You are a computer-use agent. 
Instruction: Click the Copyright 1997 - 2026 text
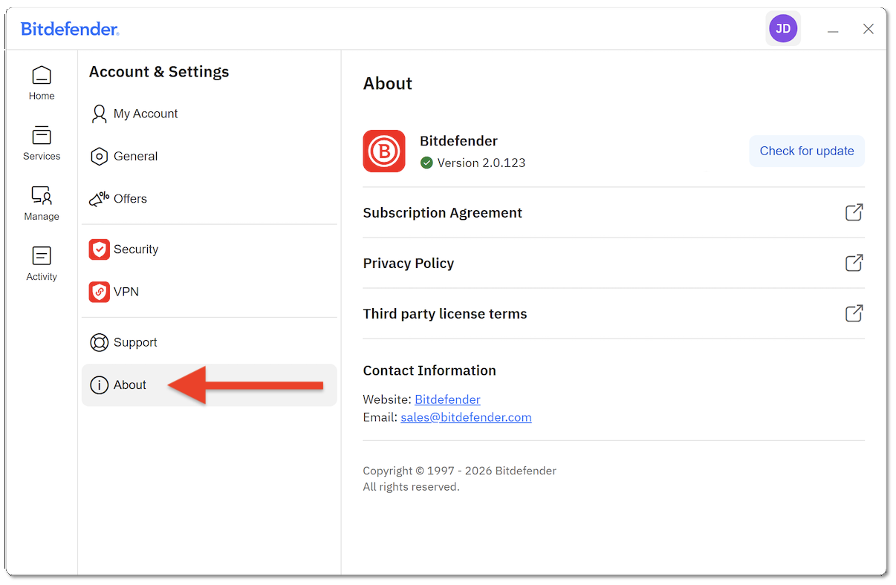pyautogui.click(x=459, y=471)
